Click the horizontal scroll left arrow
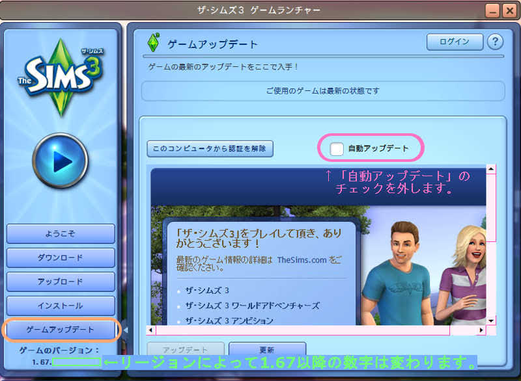521x381 pixels. (x=151, y=330)
